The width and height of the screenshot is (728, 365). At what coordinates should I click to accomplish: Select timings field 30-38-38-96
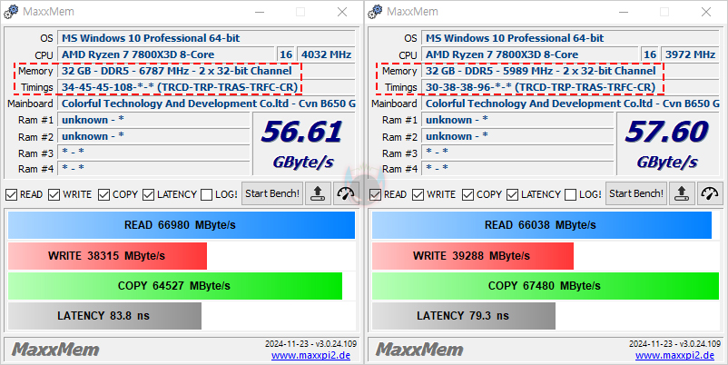(570, 87)
